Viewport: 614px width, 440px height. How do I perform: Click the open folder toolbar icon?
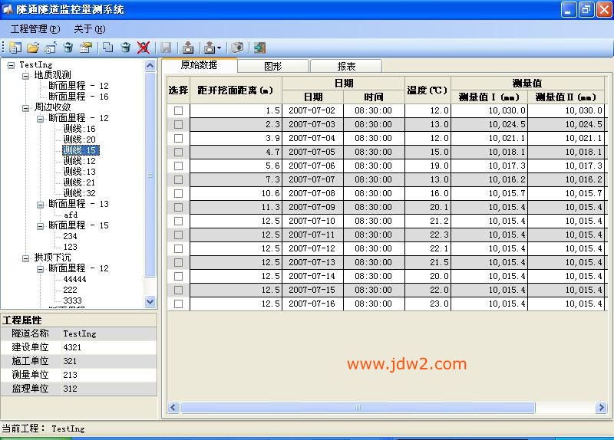click(33, 48)
